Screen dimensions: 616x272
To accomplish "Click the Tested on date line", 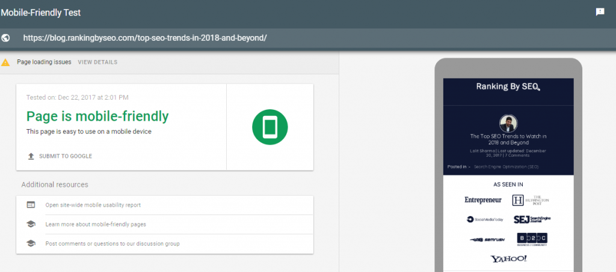I will click(78, 98).
